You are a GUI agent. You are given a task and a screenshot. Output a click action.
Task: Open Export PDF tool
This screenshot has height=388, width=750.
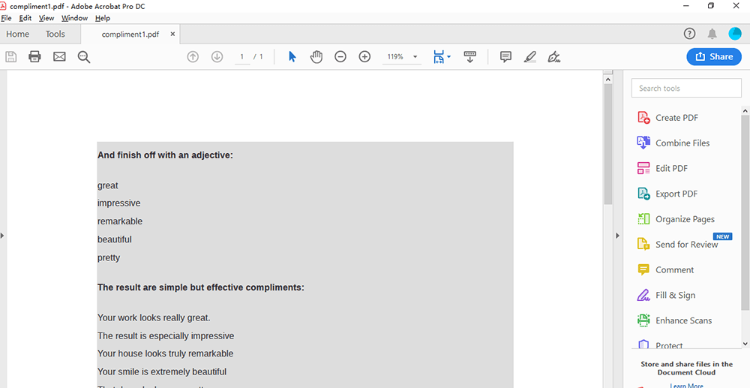tap(676, 194)
